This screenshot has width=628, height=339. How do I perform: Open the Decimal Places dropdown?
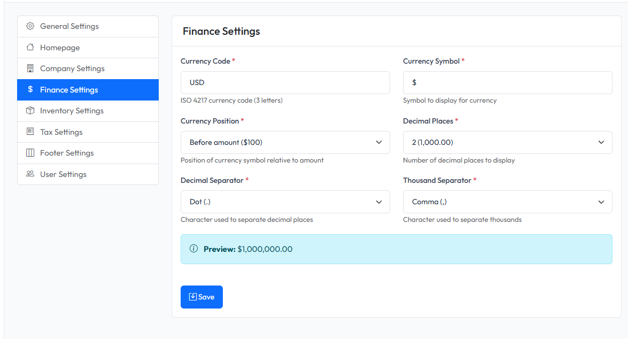(x=507, y=142)
